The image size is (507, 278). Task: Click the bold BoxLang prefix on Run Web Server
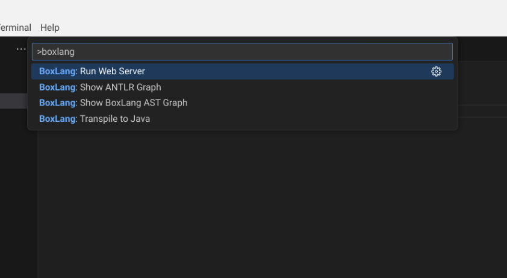point(57,72)
